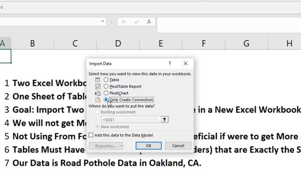Click the formula bar Cancel X icon
301x169 pixels.
tap(124, 22)
